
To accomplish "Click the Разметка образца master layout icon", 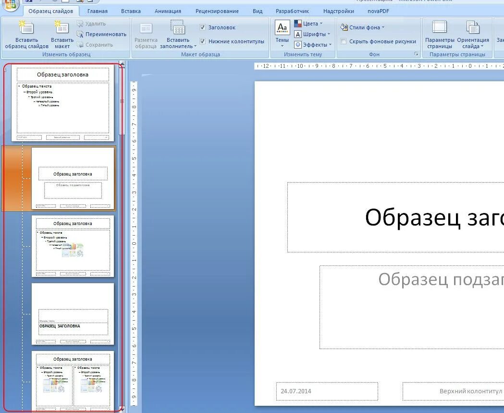I will pyautogui.click(x=146, y=28).
